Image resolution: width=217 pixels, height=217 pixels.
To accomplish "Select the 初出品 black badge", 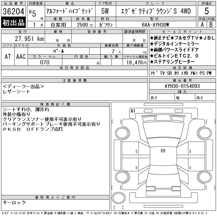I will pos(13,23).
